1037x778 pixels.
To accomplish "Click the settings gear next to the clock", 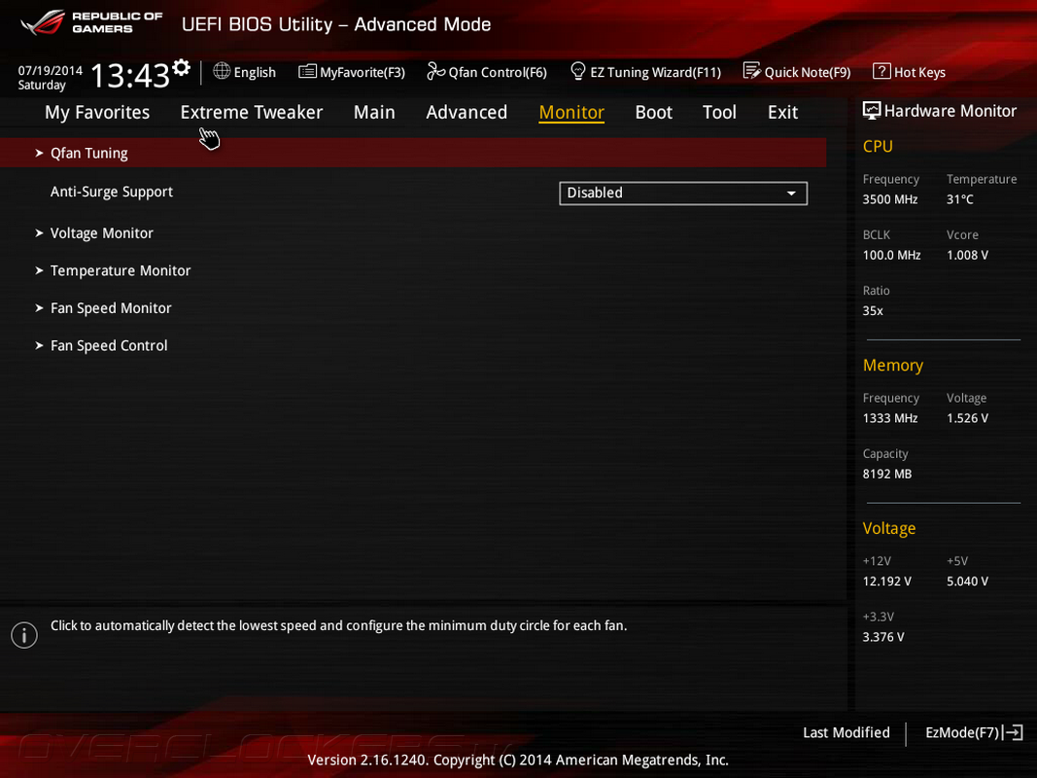I will point(181,67).
